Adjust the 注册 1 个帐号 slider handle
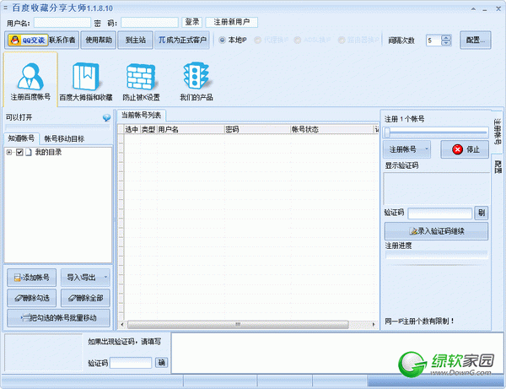This screenshot has width=506, height=389. (387, 132)
